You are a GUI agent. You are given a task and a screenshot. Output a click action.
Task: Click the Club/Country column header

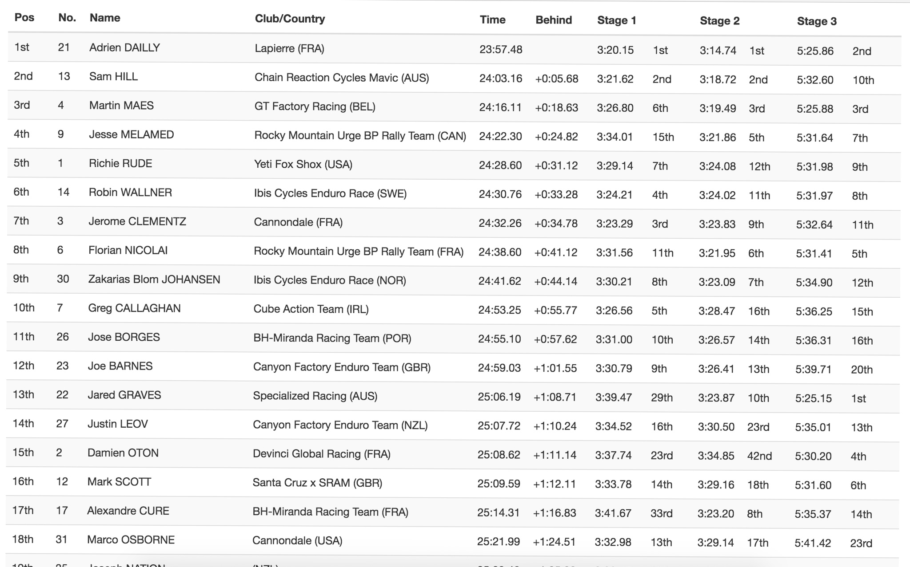click(x=290, y=19)
